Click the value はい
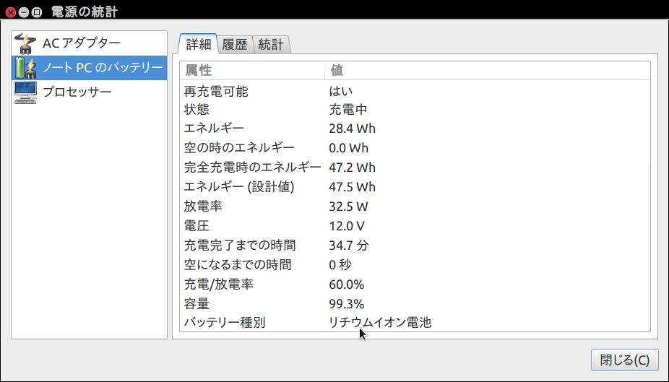 tap(341, 91)
